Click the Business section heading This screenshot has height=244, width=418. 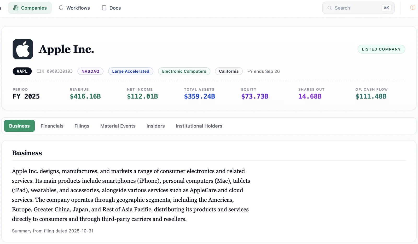(27, 153)
